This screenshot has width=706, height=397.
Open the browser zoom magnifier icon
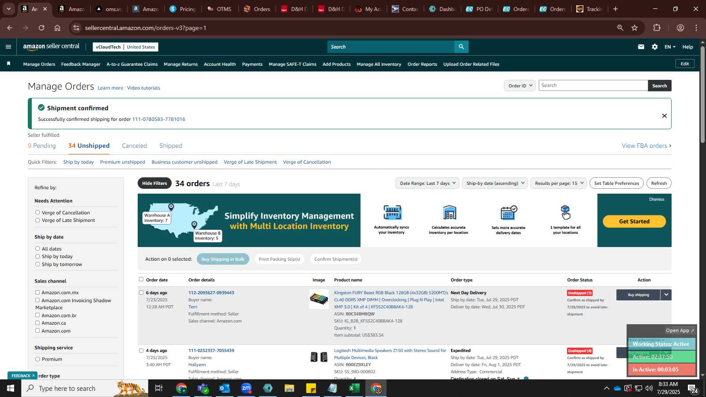[620, 28]
